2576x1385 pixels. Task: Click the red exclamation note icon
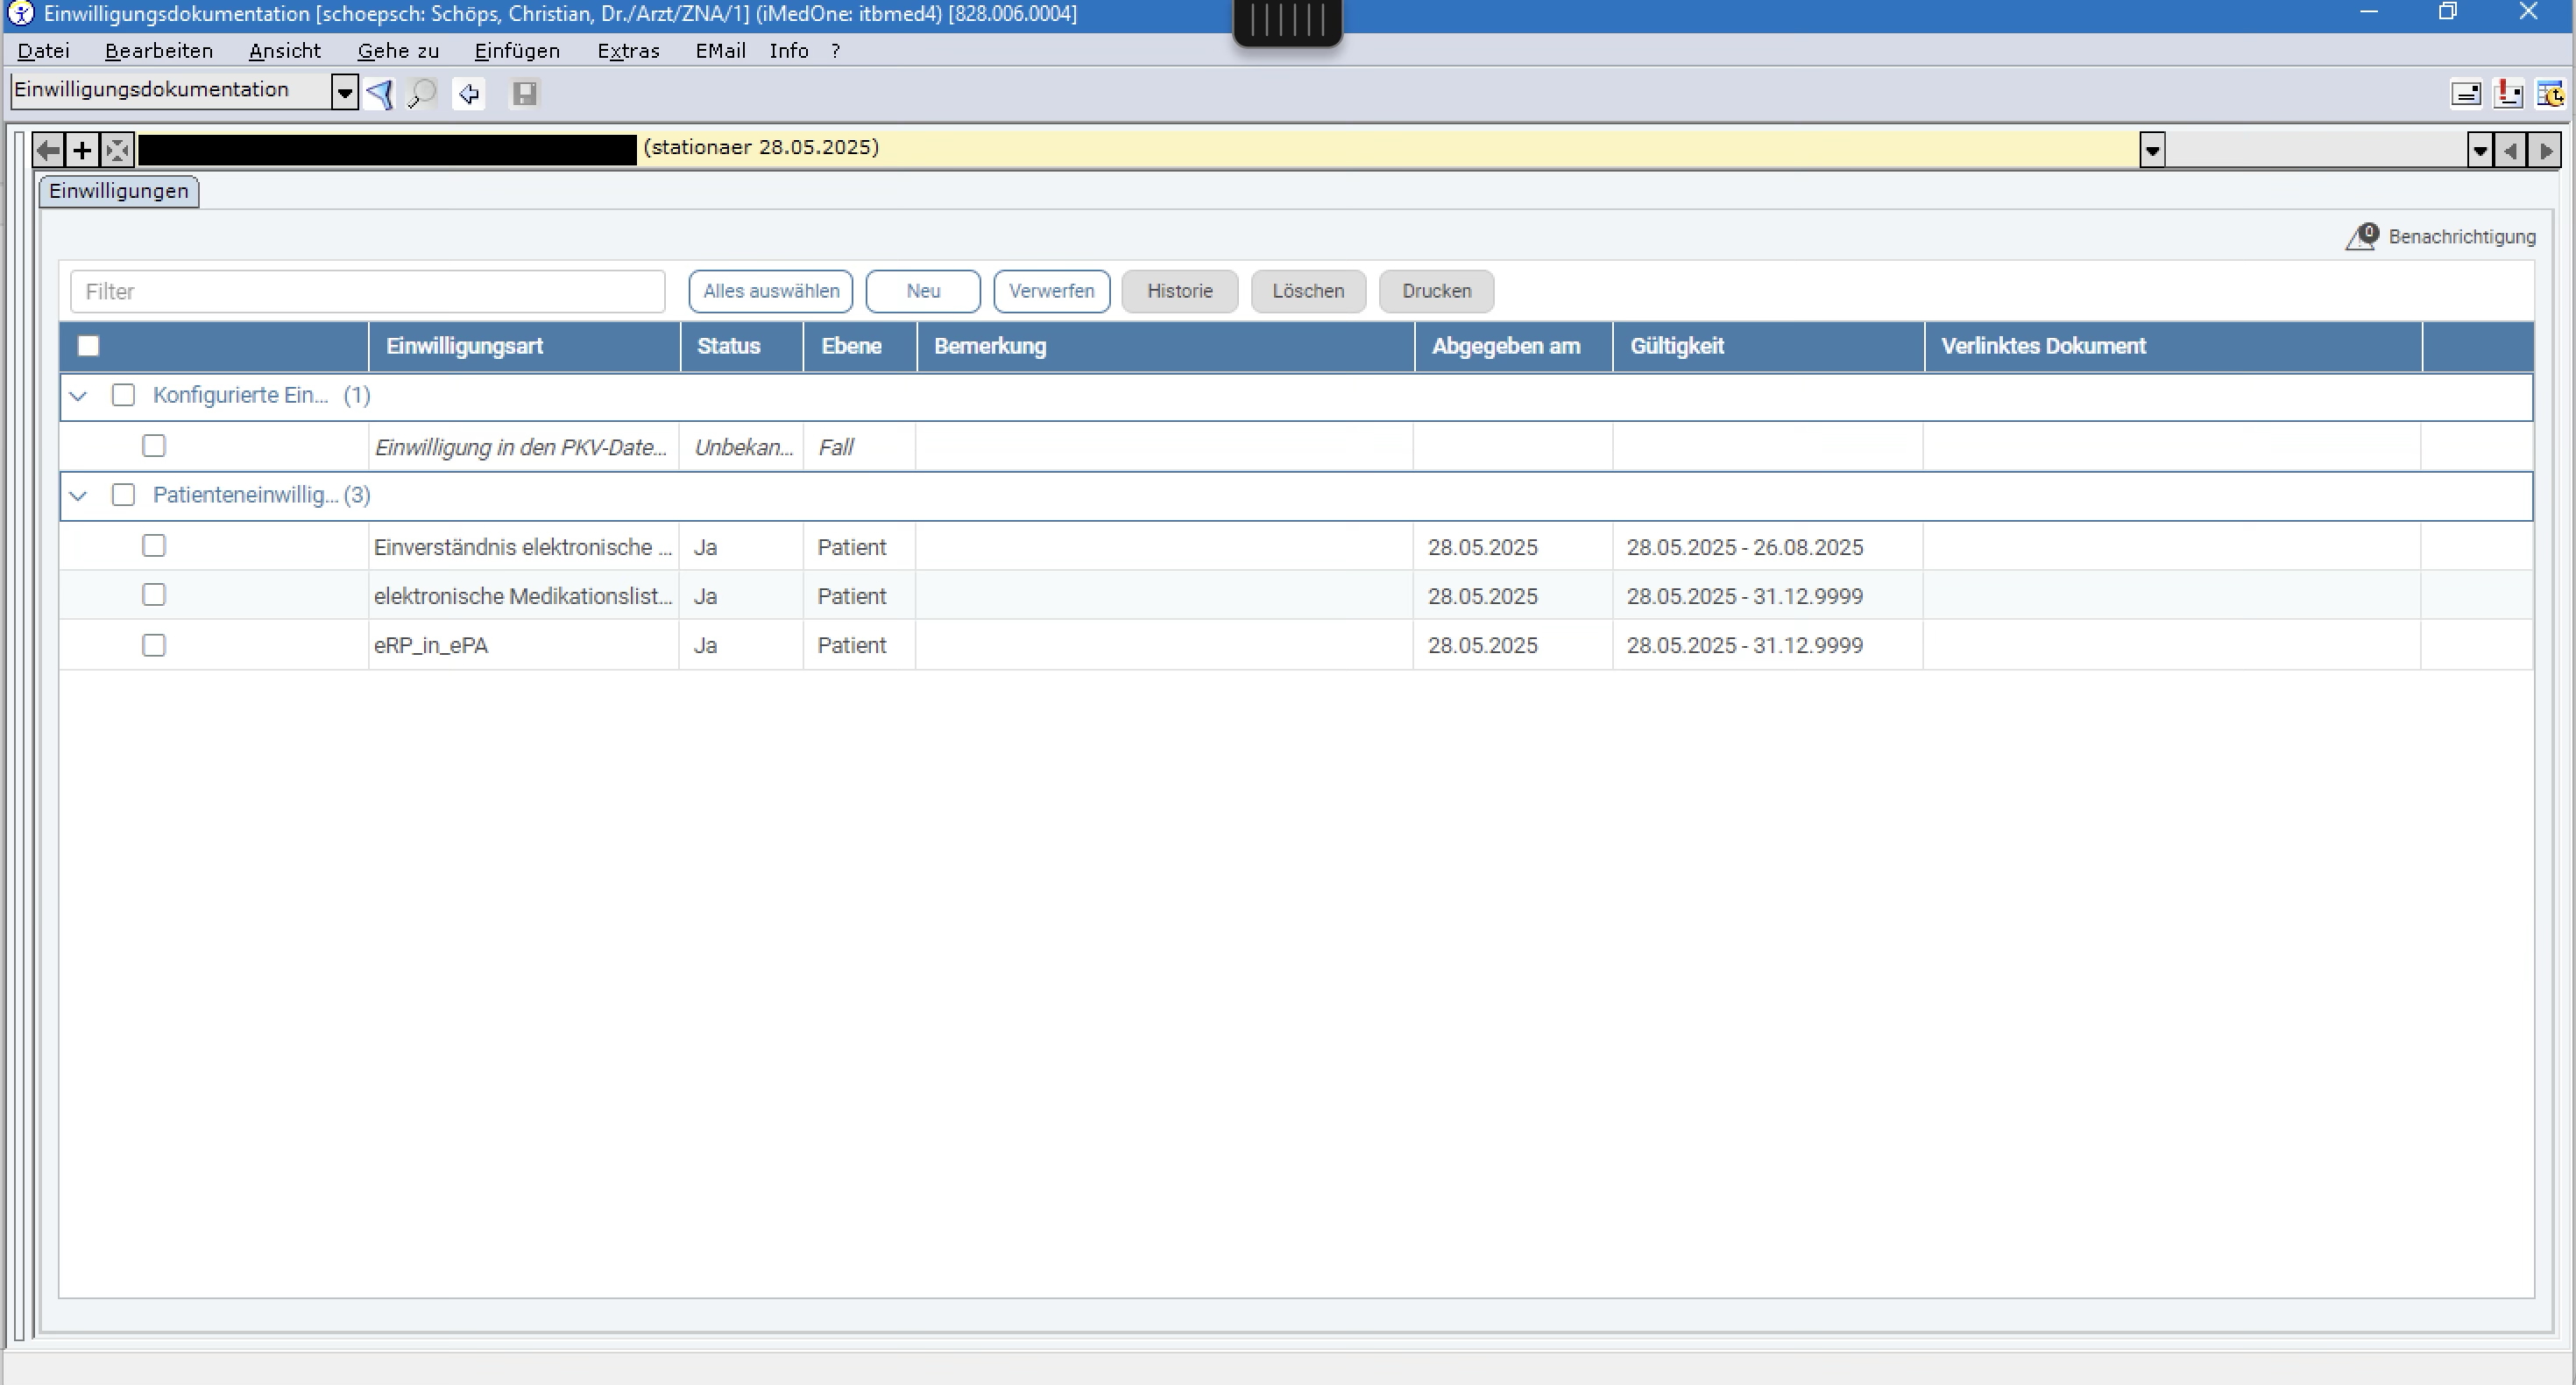(2508, 94)
